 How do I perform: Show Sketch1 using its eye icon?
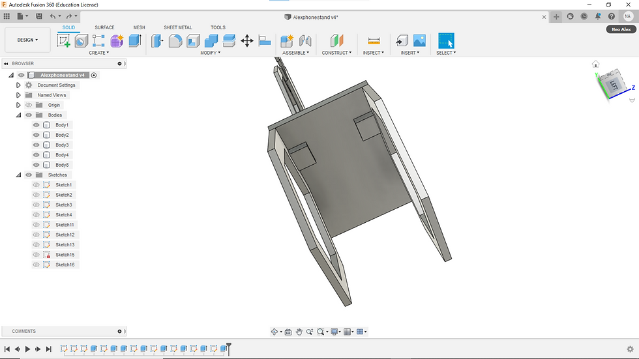click(x=37, y=185)
